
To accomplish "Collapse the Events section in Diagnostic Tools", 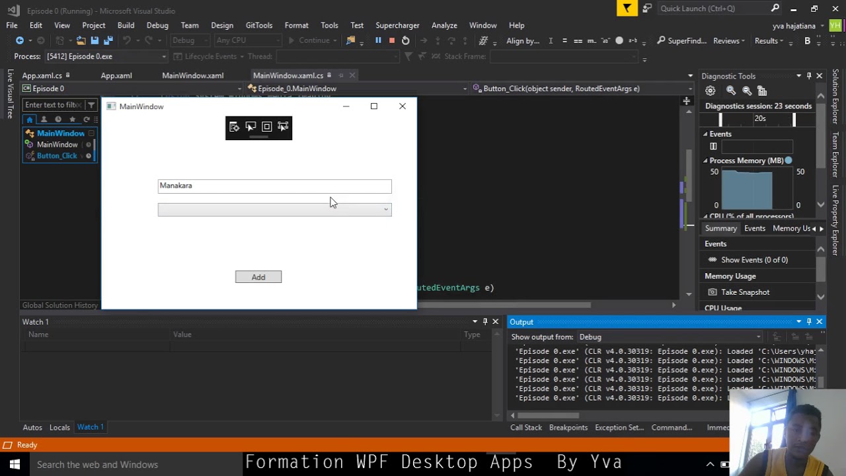I will (x=705, y=134).
